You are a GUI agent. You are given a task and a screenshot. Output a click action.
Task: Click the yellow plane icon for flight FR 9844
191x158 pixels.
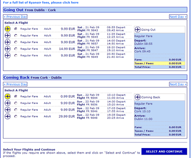(x=8, y=96)
